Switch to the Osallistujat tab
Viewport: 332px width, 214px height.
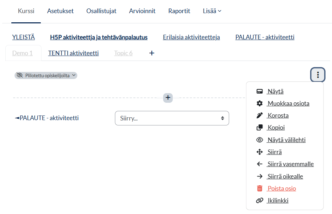point(101,11)
